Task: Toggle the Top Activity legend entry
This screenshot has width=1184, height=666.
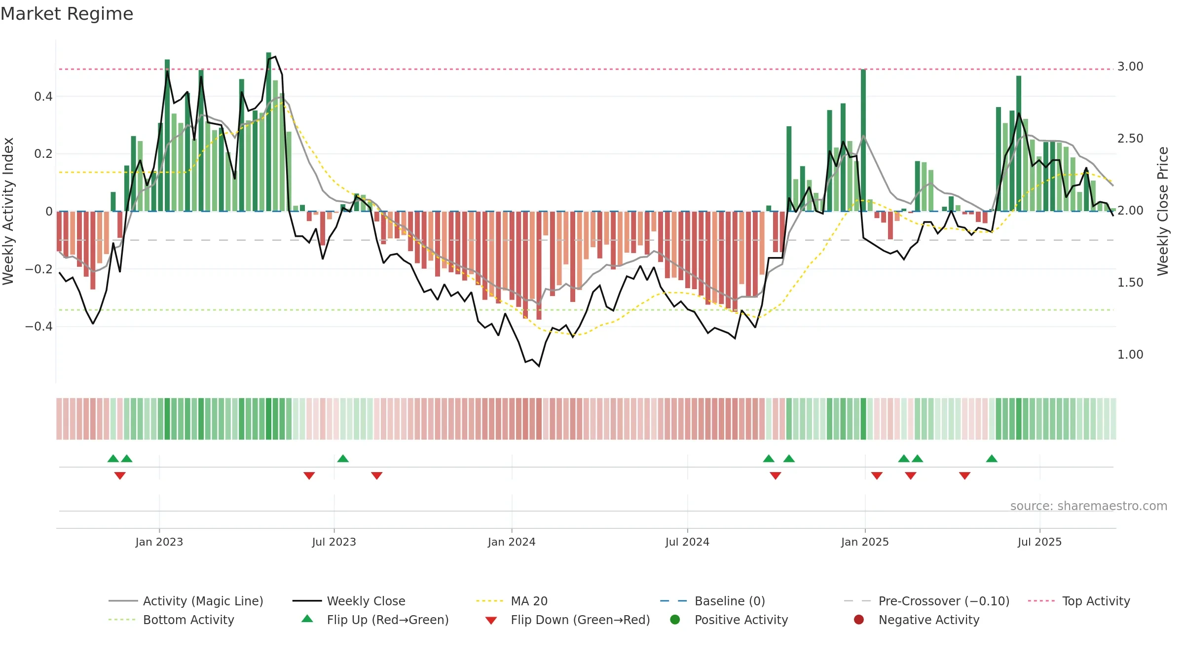Action: [1079, 601]
